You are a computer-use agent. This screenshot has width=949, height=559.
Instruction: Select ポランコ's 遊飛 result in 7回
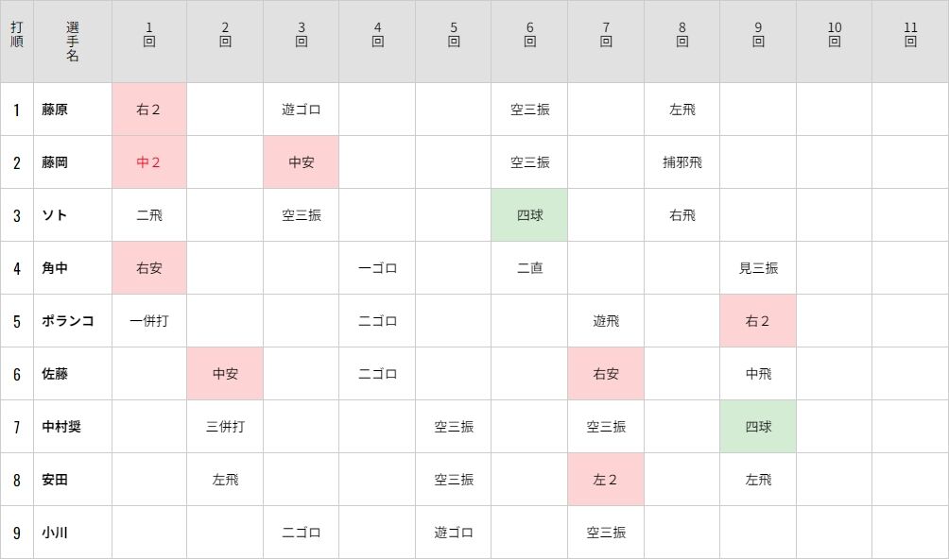point(606,321)
